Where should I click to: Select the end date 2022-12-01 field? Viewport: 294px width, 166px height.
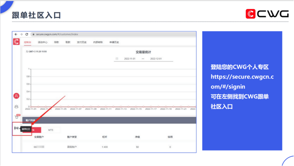156,59
